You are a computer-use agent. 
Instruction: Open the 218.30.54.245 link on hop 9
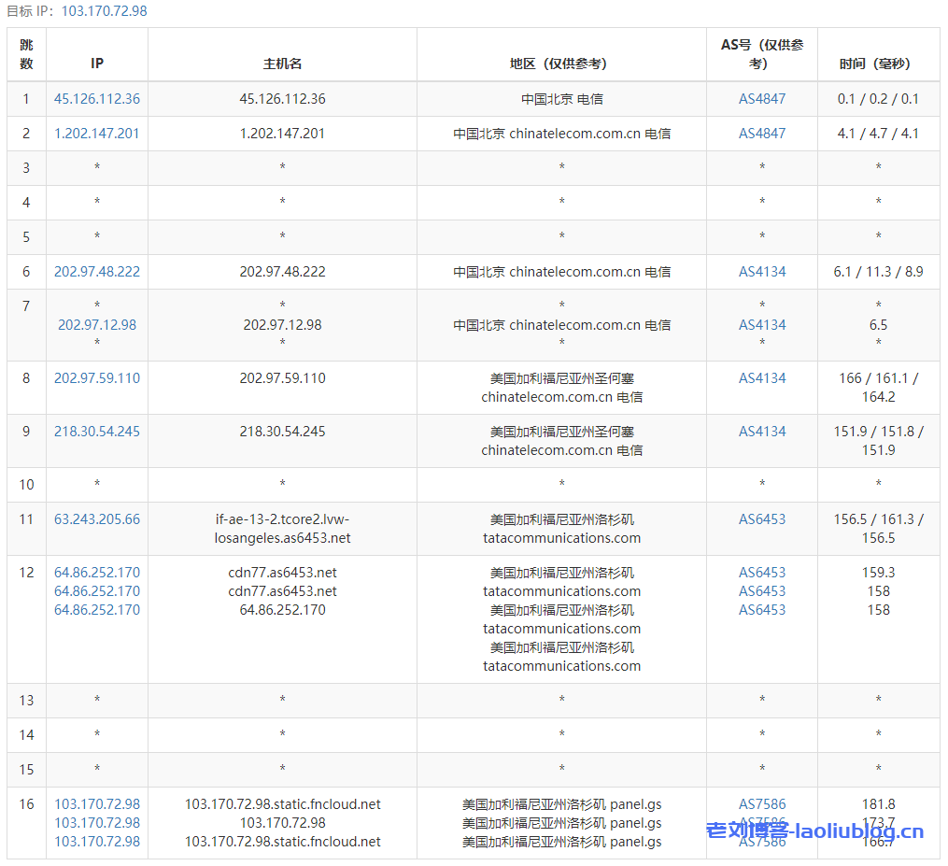pos(97,432)
